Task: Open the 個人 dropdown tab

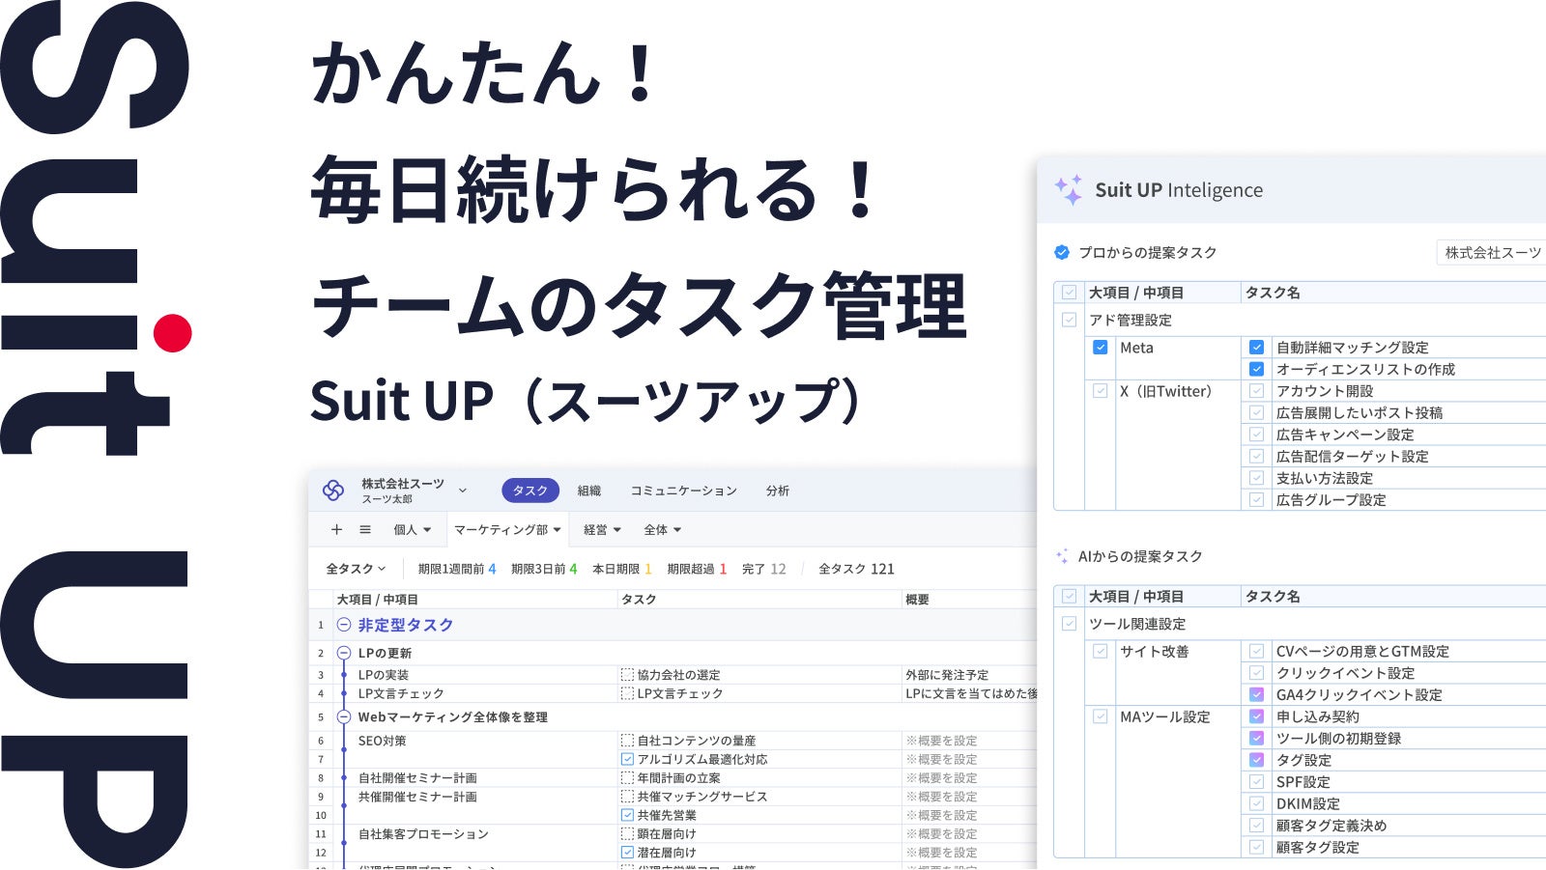Action: point(413,529)
